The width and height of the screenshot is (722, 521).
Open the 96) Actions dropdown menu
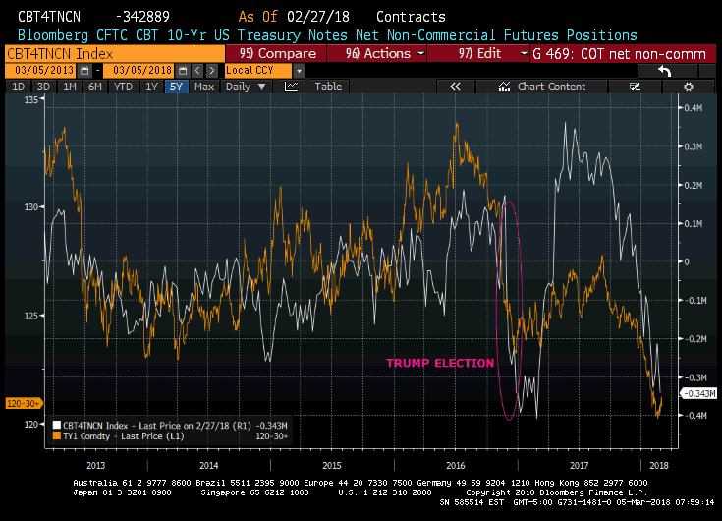(x=377, y=53)
